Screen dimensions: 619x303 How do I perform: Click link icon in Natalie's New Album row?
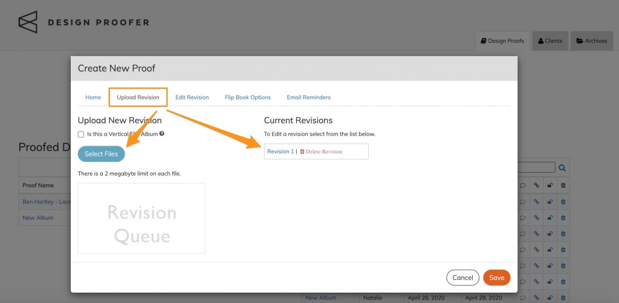tap(536, 298)
